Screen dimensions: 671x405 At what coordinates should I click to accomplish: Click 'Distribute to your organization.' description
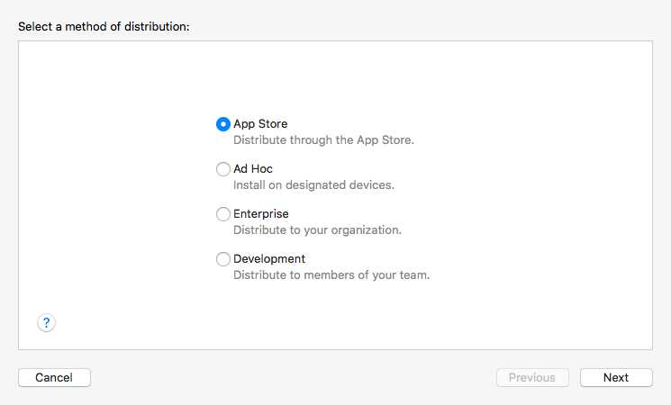(317, 230)
